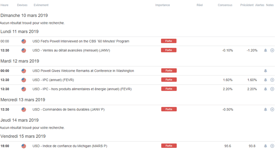The width and height of the screenshot is (277, 154).
Task: Select the Lundi 11 mars 2019 heading
Action: pos(20,32)
